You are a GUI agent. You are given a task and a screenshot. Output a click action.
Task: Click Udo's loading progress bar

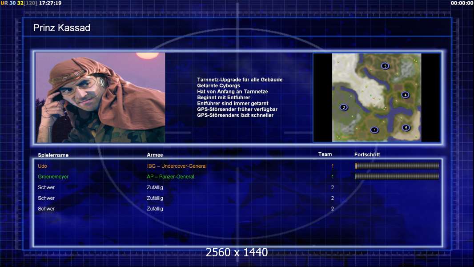pos(397,166)
